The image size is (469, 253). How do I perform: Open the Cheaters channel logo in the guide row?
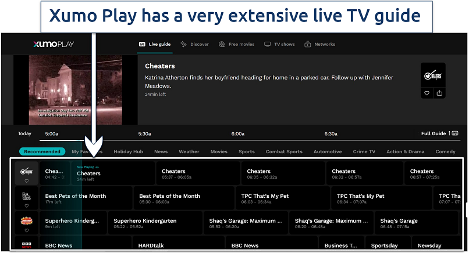pos(26,171)
